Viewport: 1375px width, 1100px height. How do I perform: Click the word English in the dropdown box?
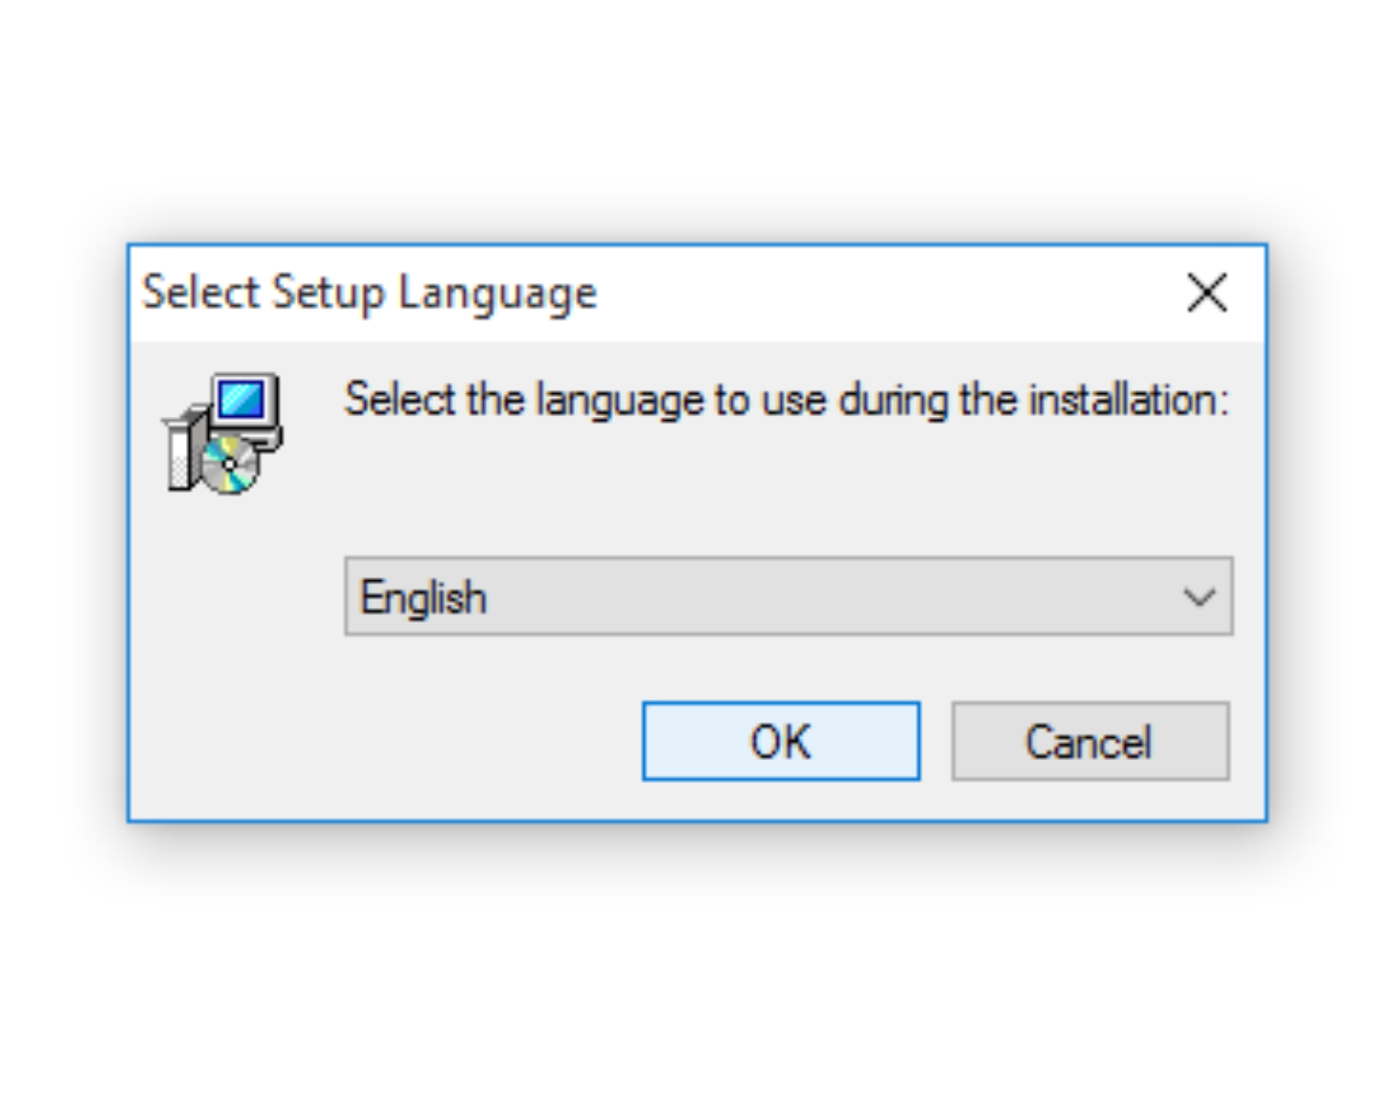[423, 596]
